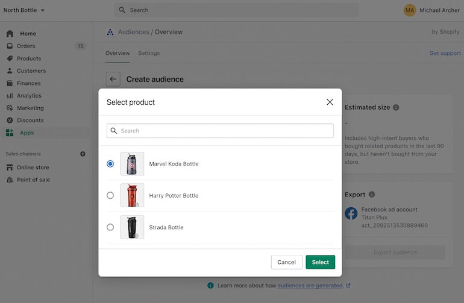
Task: Click the product search field in dialog
Action: (x=220, y=131)
